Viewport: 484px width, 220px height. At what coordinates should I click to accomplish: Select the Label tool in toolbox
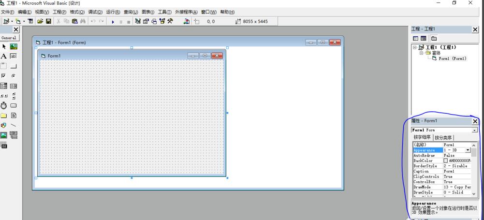[4, 56]
